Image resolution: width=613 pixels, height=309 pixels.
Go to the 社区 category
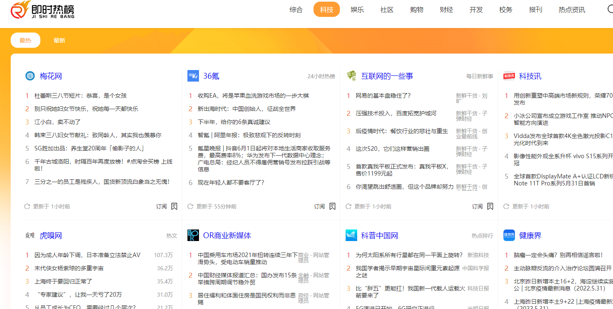click(x=387, y=9)
